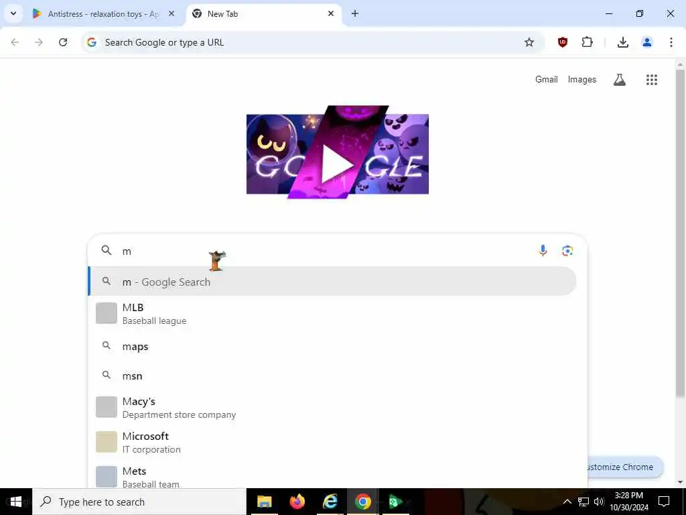
Task: Click the Customize Chrome button
Action: point(626,467)
